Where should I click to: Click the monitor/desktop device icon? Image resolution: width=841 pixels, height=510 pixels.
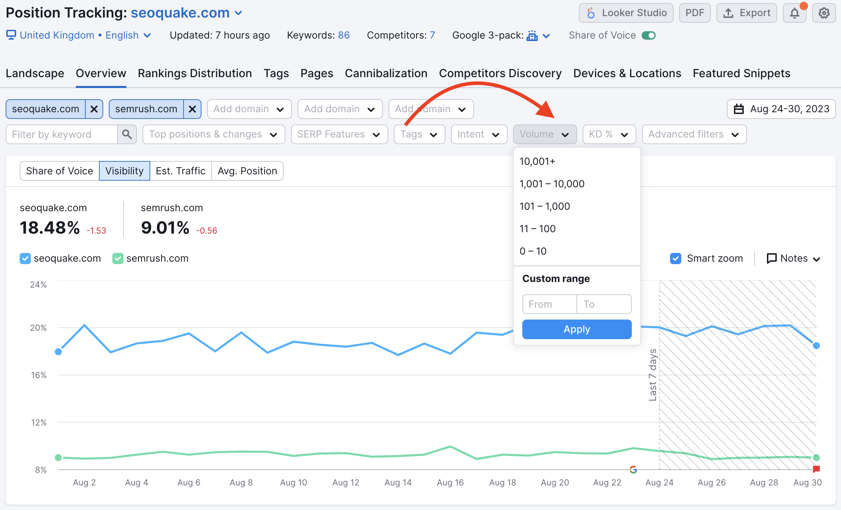coord(10,35)
